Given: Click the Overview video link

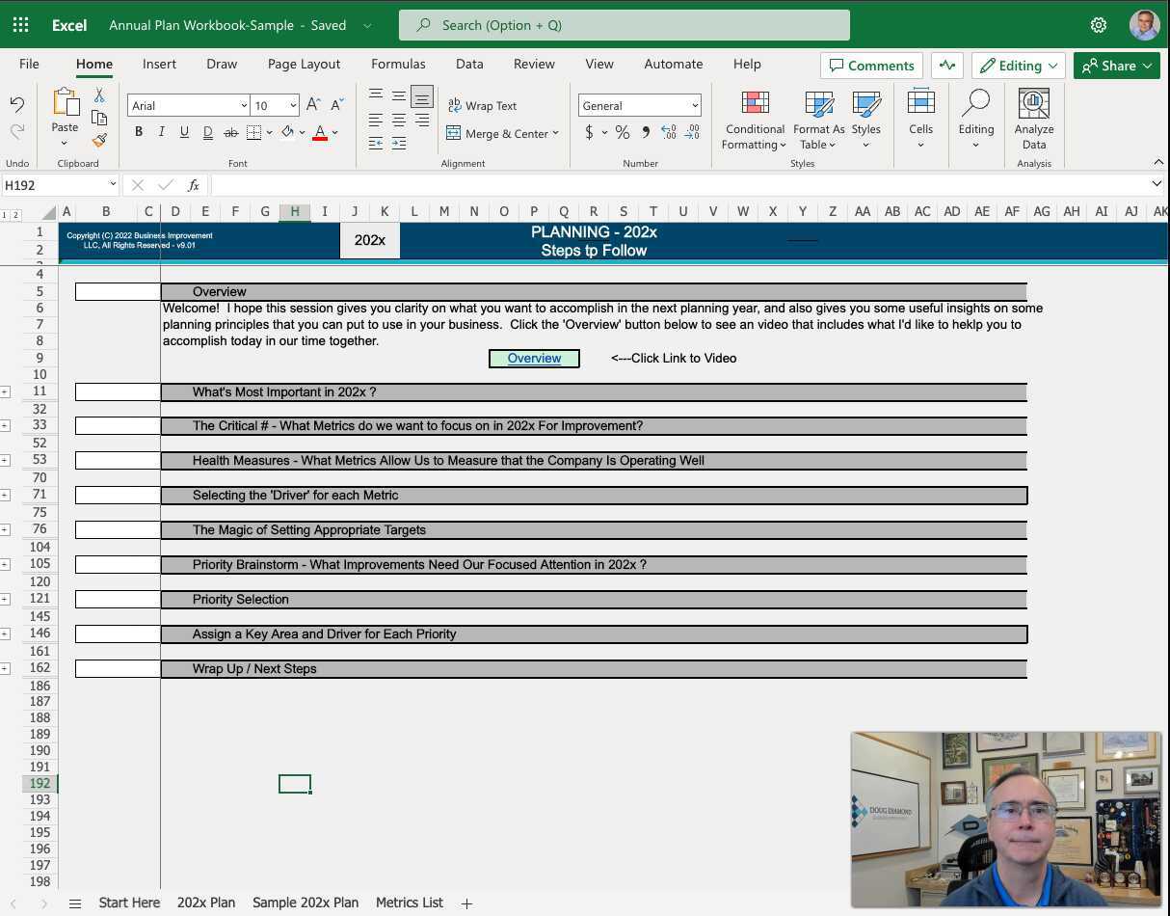Looking at the screenshot, I should (534, 358).
